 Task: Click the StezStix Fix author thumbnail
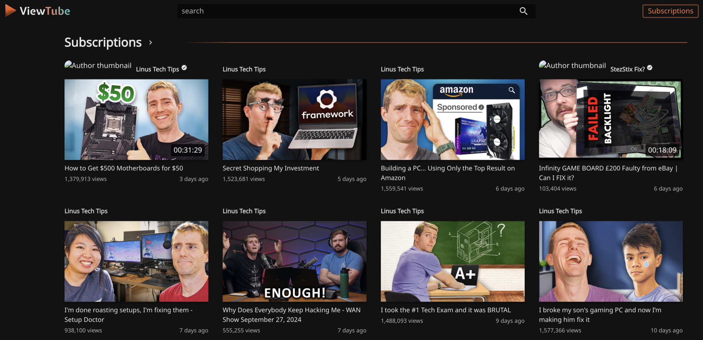pyautogui.click(x=572, y=65)
